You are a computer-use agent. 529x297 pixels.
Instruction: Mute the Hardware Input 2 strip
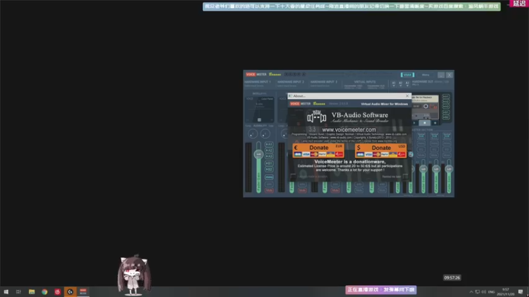[x=302, y=191]
